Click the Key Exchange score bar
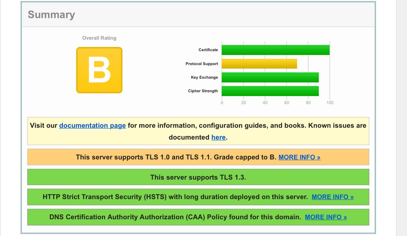Viewport: 407px width, 236px height. click(x=270, y=77)
